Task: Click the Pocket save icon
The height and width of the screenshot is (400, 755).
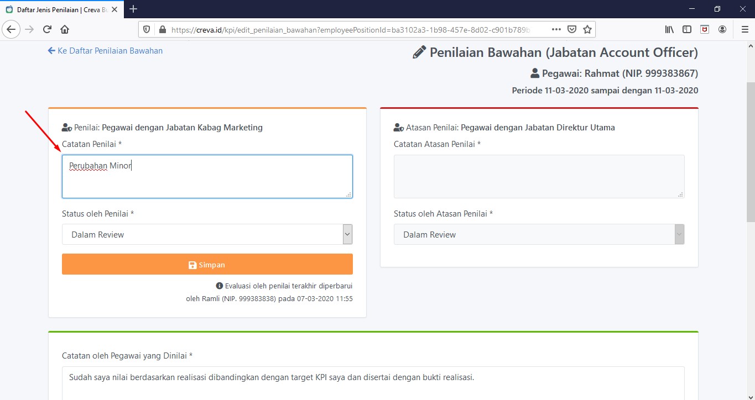Action: coord(572,29)
